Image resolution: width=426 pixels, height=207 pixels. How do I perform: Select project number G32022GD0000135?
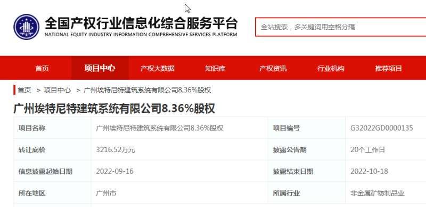pyautogui.click(x=382, y=128)
